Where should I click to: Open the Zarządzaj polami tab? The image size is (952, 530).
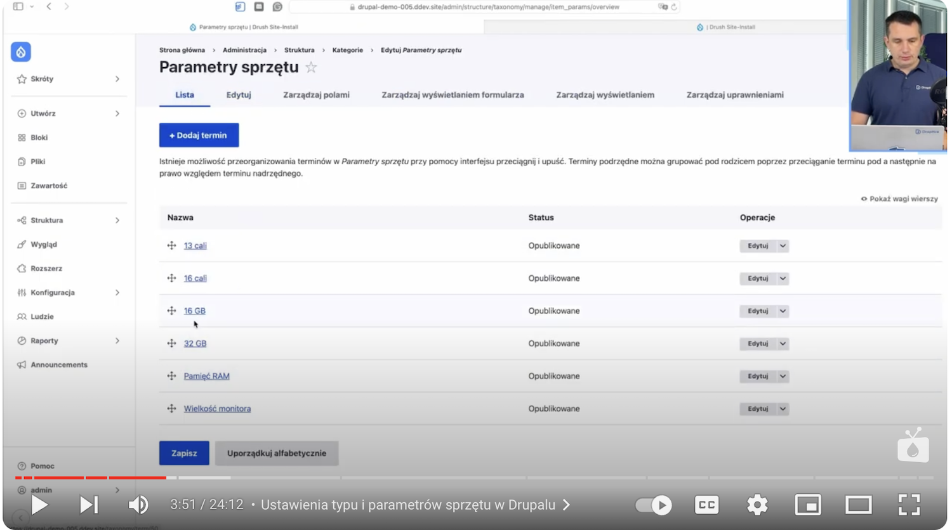[x=316, y=95]
